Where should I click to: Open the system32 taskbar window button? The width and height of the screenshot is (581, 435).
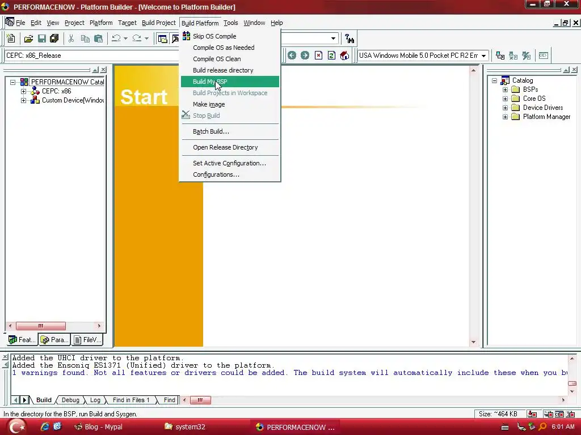[185, 427]
